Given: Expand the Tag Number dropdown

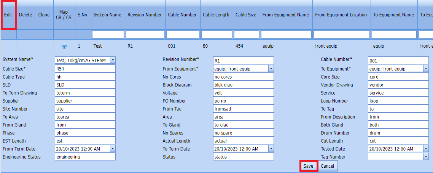Looking at the screenshot, I should click(x=425, y=157).
